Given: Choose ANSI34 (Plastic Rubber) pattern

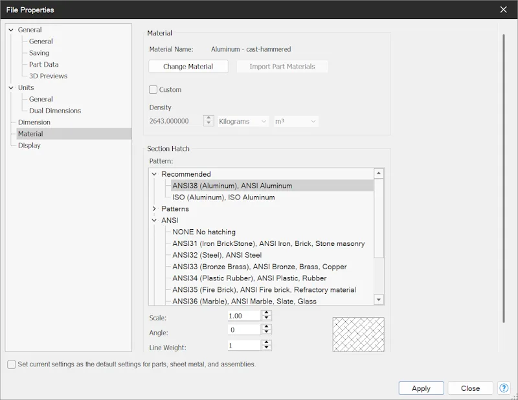Looking at the screenshot, I should click(249, 278).
